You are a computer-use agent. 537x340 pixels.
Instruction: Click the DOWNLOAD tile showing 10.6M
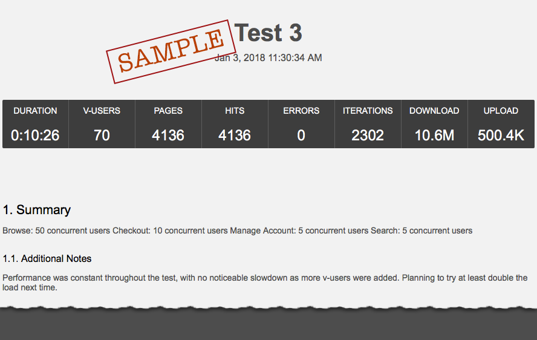(x=434, y=124)
